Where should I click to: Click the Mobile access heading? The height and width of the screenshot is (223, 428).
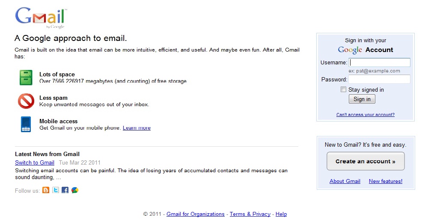click(x=58, y=121)
